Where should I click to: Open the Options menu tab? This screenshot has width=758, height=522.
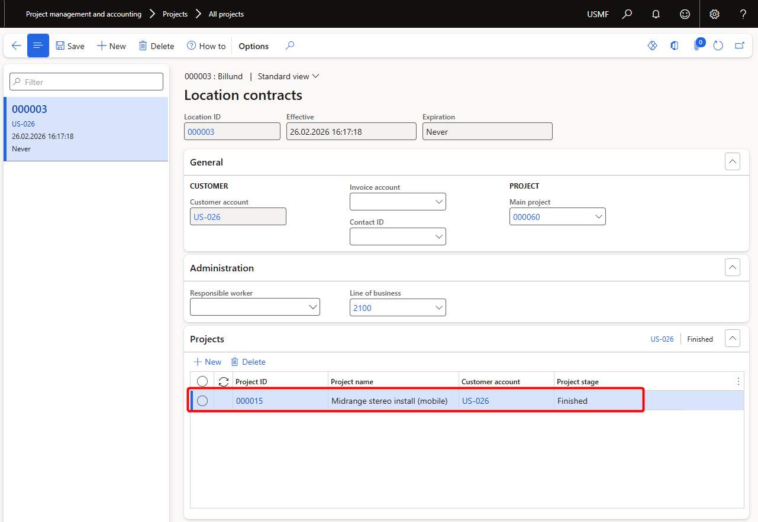253,46
